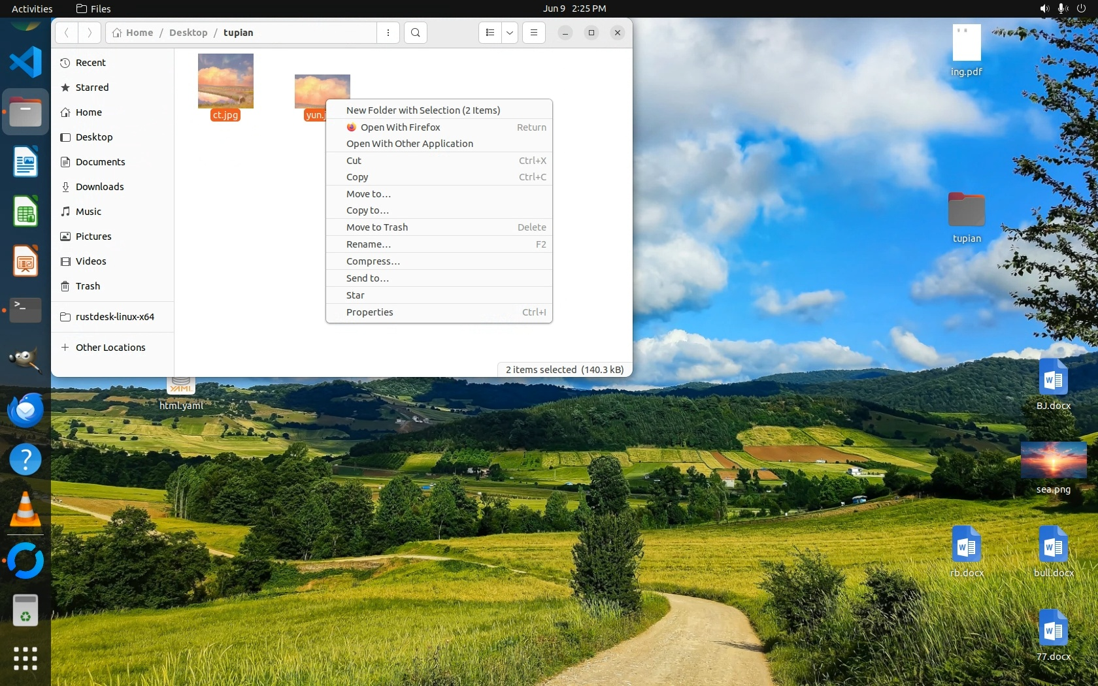Launch VLC media player from dock

pos(25,510)
